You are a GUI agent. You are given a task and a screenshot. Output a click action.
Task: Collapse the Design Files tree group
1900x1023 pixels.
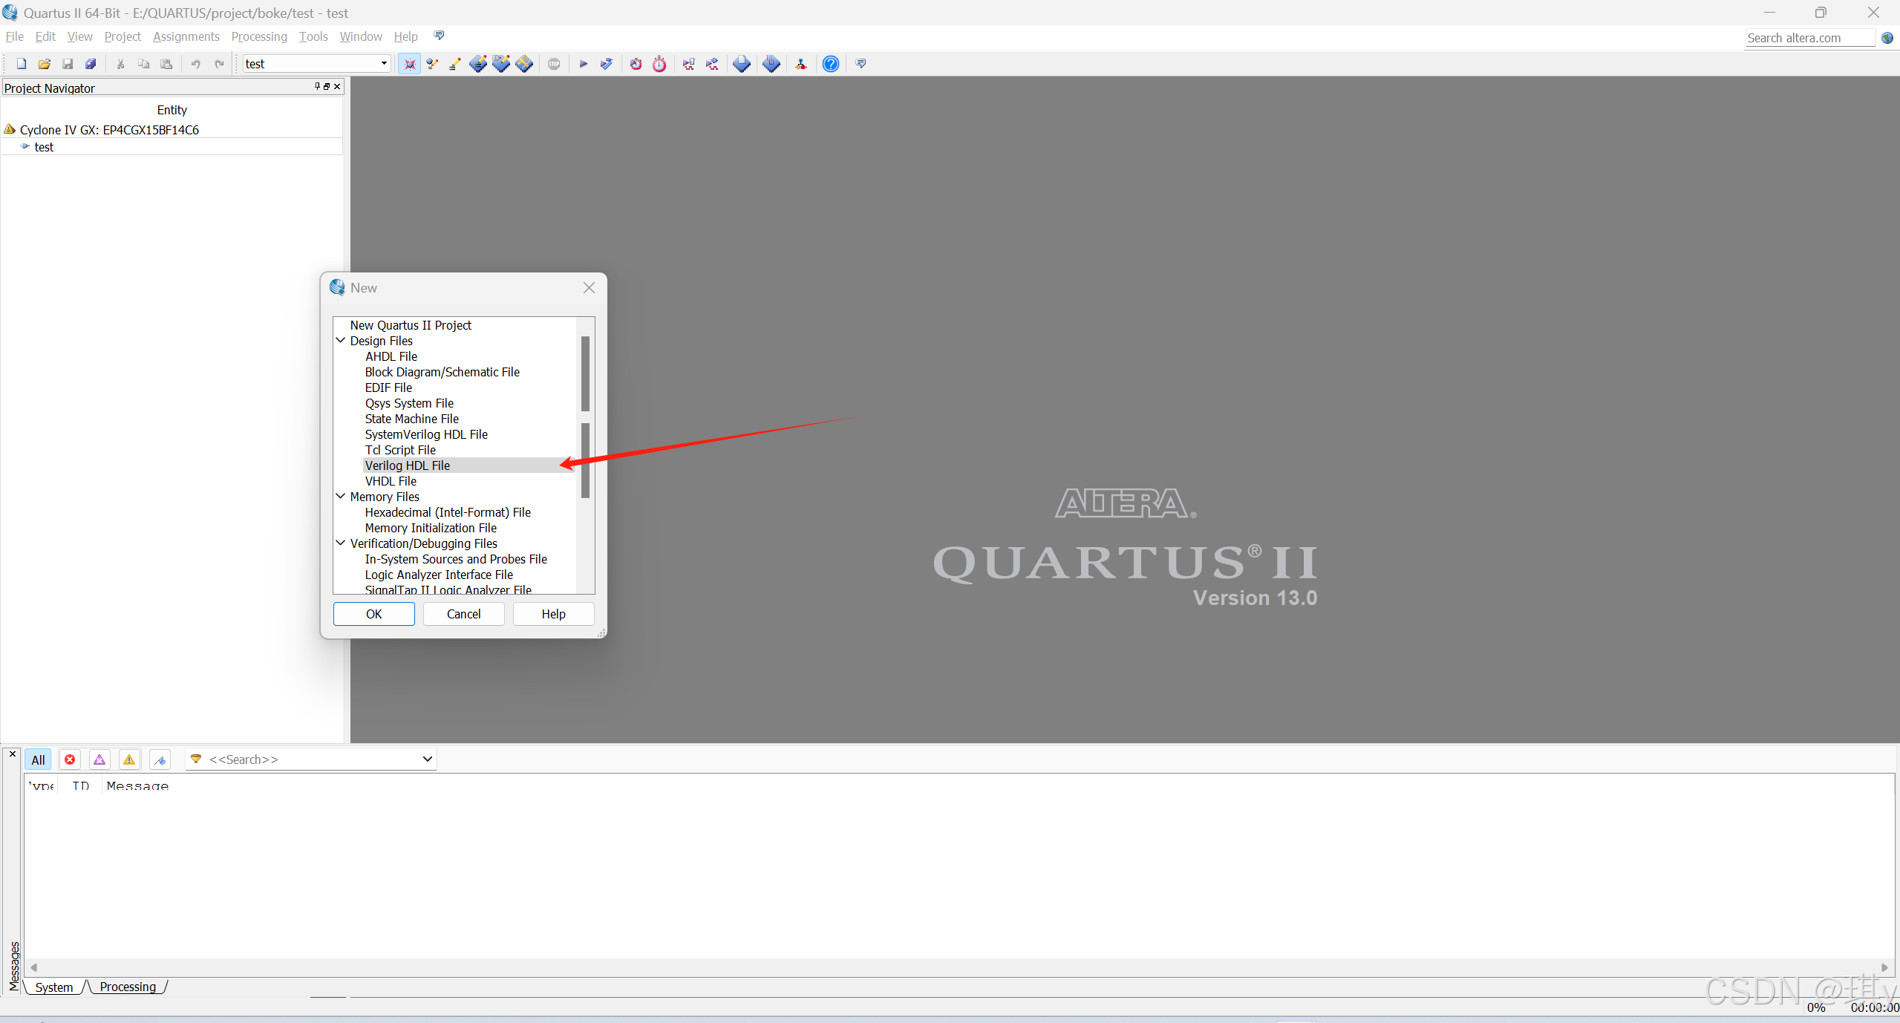(x=341, y=341)
